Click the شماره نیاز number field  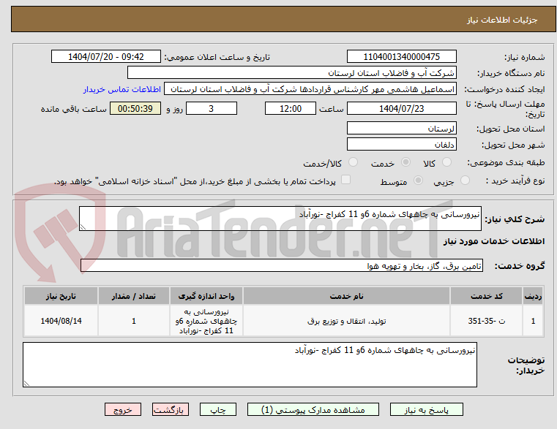pyautogui.click(x=401, y=56)
